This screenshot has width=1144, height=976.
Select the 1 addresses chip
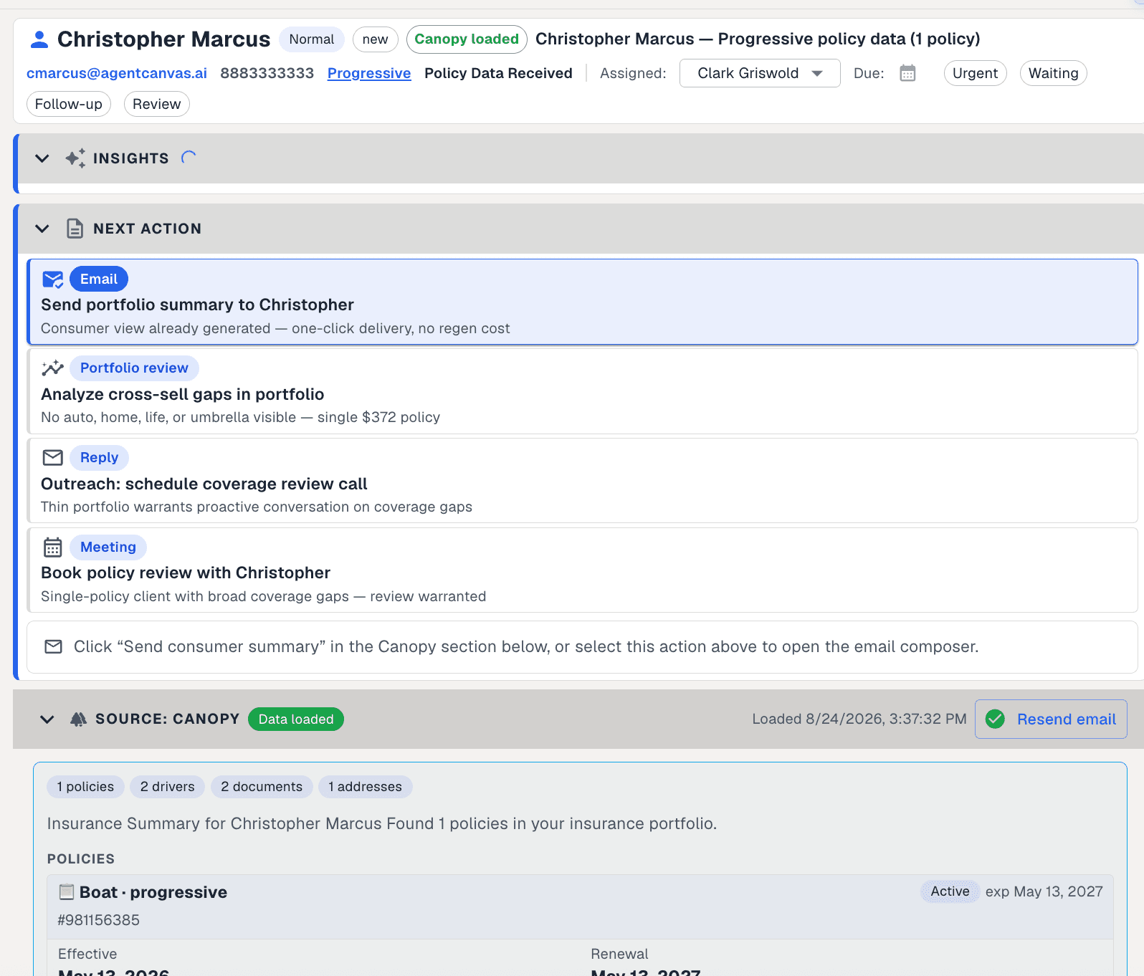(x=365, y=787)
